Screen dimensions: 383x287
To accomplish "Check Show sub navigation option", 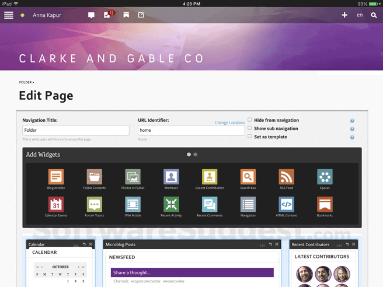I will point(250,128).
